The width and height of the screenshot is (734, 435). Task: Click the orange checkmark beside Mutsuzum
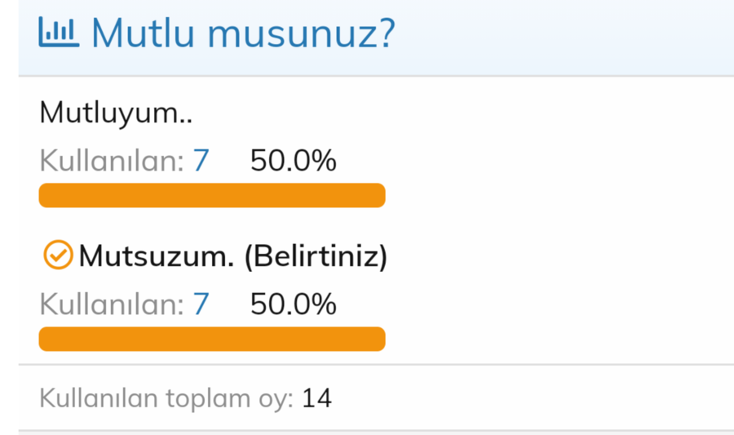[58, 255]
